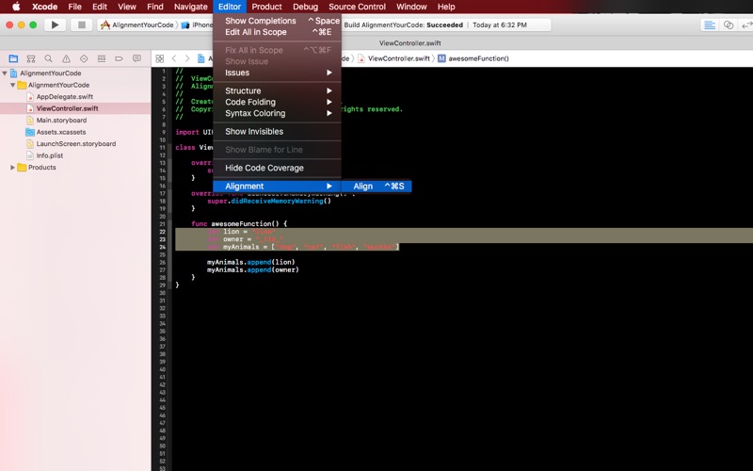This screenshot has width=753, height=471.
Task: Click the build Succeeded status text
Action: (x=444, y=25)
